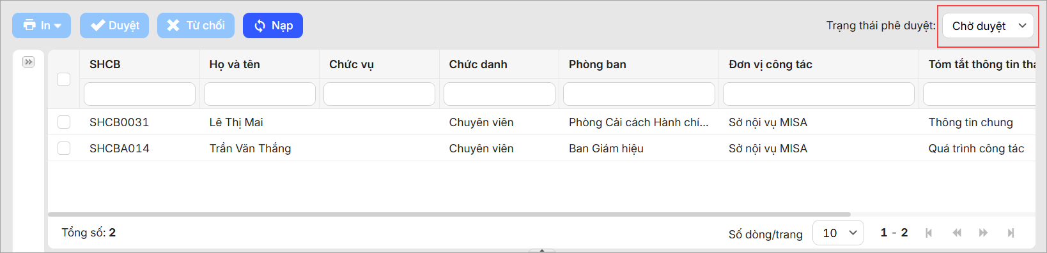The height and width of the screenshot is (253, 1047).
Task: Click the bottom panel collapse arrow handle
Action: click(542, 250)
